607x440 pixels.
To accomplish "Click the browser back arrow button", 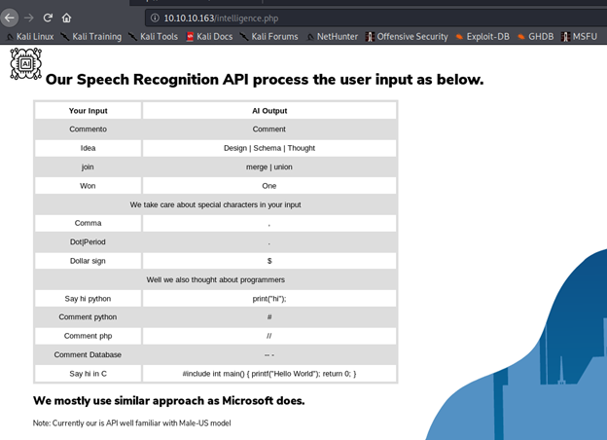I will click(x=10, y=18).
